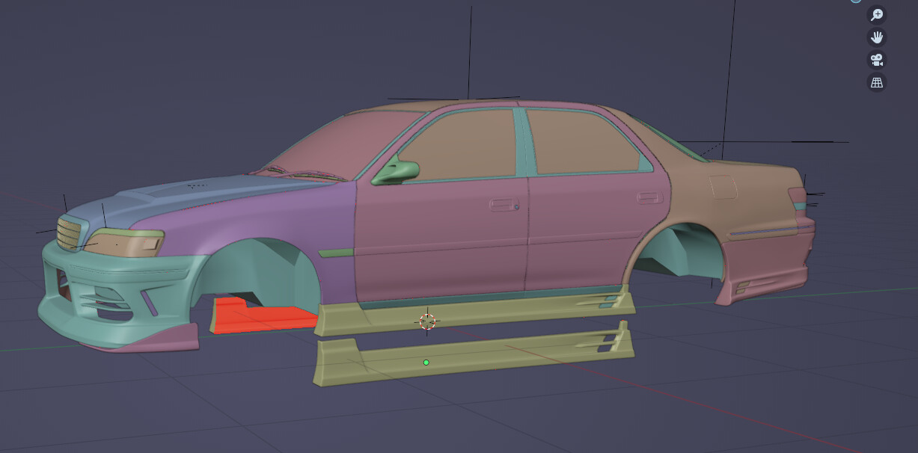Switch perspective/orthographic with the grid icon

point(876,83)
